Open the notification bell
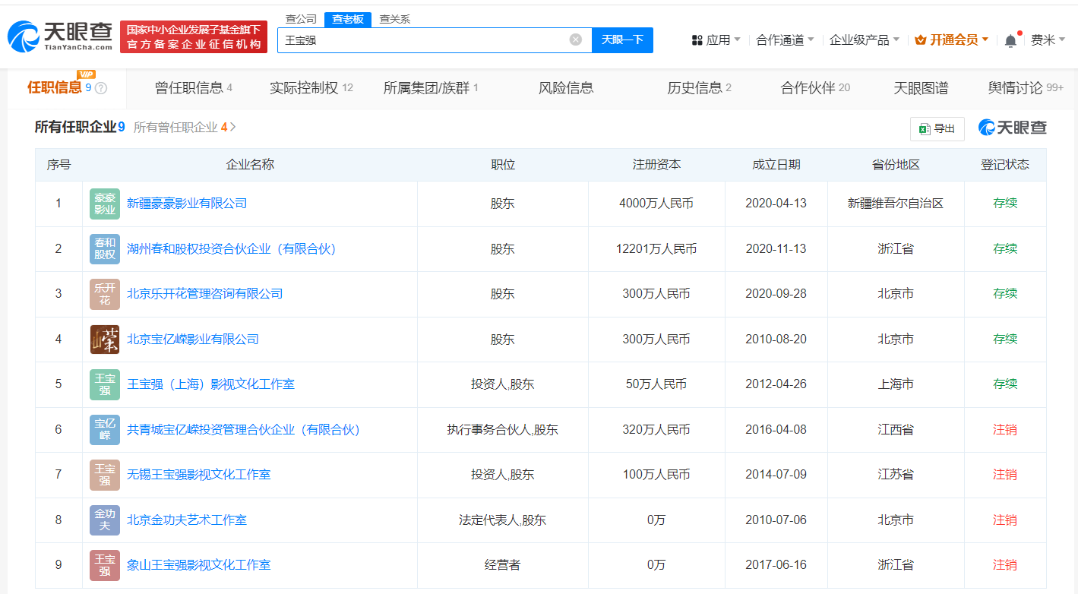This screenshot has width=1078, height=594. click(1011, 39)
